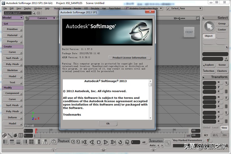
Task: Switch to the KP/L panel tab
Action: click(x=215, y=135)
